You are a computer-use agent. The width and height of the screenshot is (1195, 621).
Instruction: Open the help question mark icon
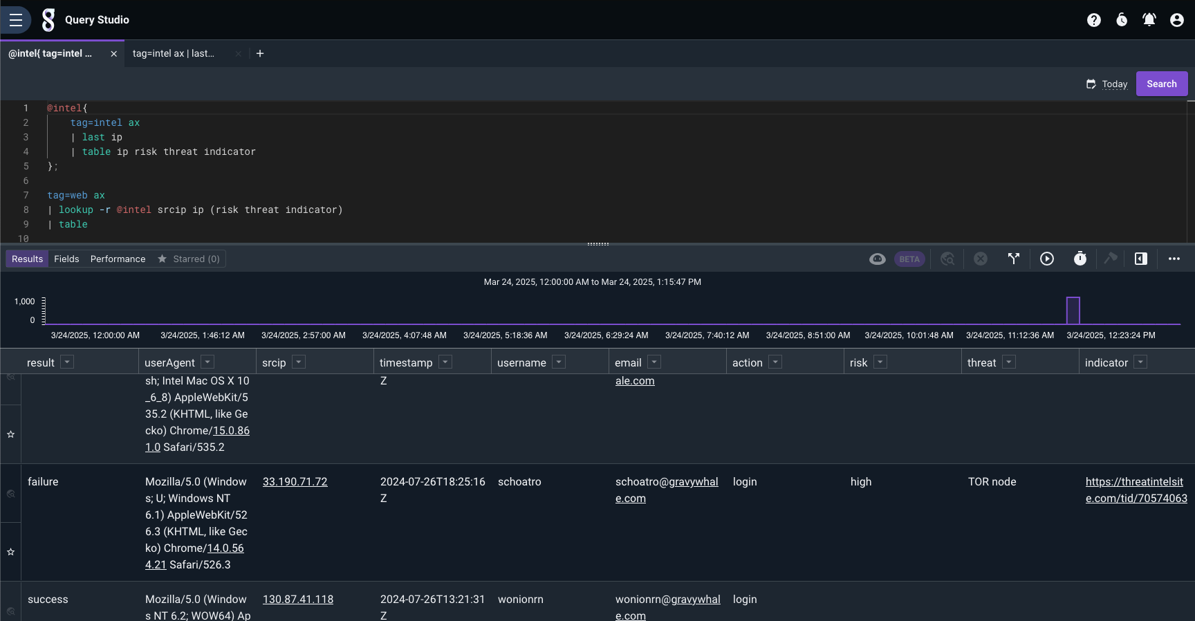pos(1094,20)
